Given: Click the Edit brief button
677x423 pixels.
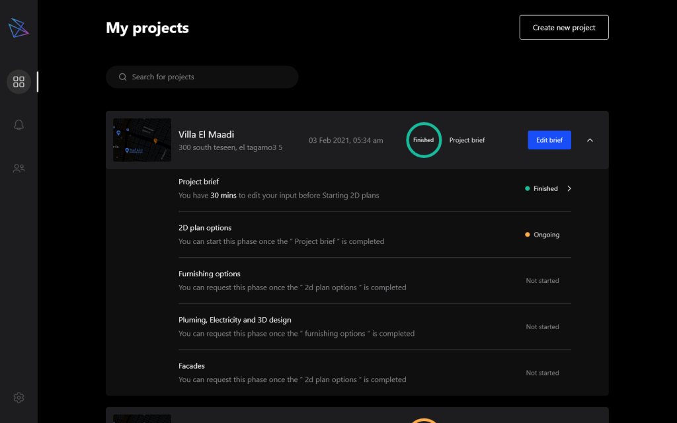Looking at the screenshot, I should click(549, 140).
